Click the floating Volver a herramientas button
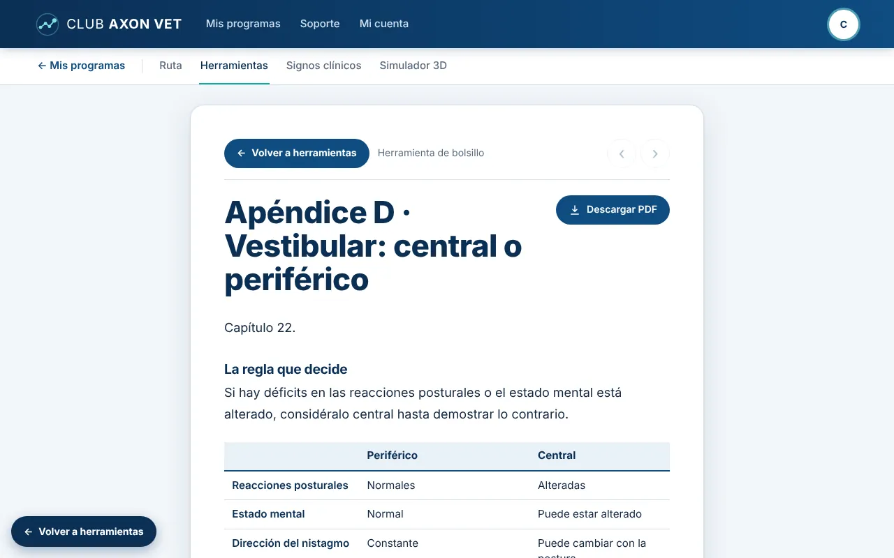Image resolution: width=894 pixels, height=558 pixels. 84,531
